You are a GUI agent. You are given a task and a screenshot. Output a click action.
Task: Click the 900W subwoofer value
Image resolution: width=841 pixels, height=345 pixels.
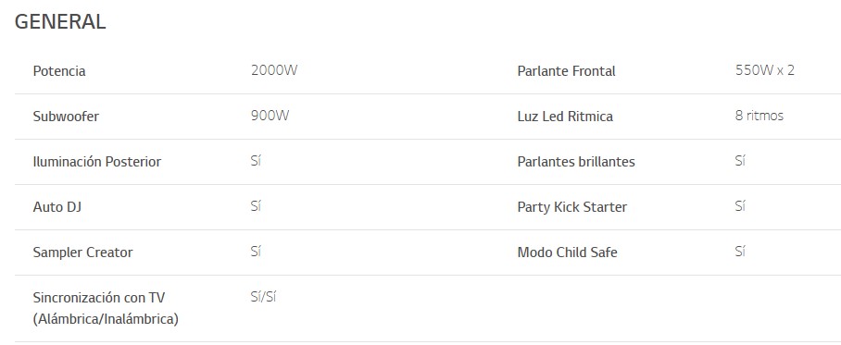270,116
